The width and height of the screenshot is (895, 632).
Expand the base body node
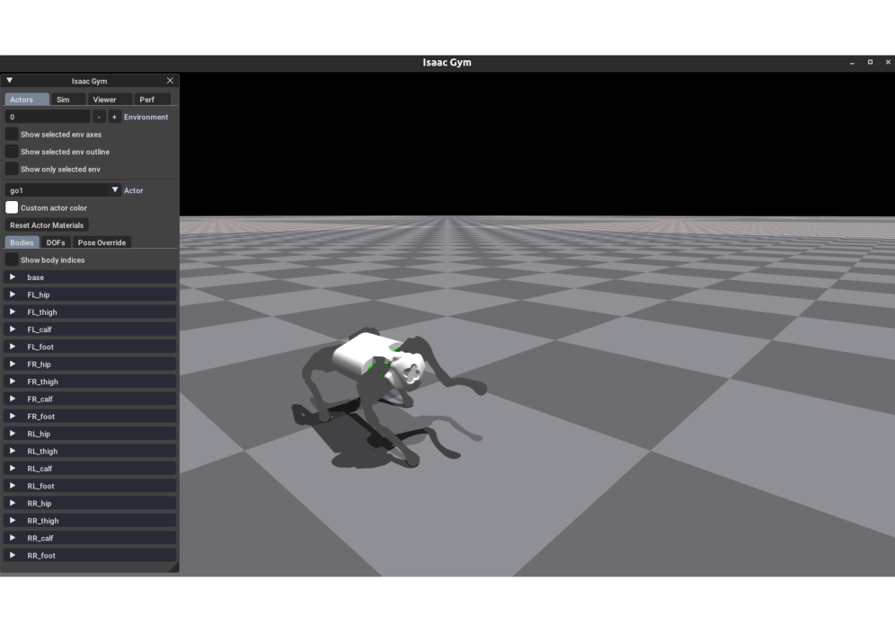[13, 277]
